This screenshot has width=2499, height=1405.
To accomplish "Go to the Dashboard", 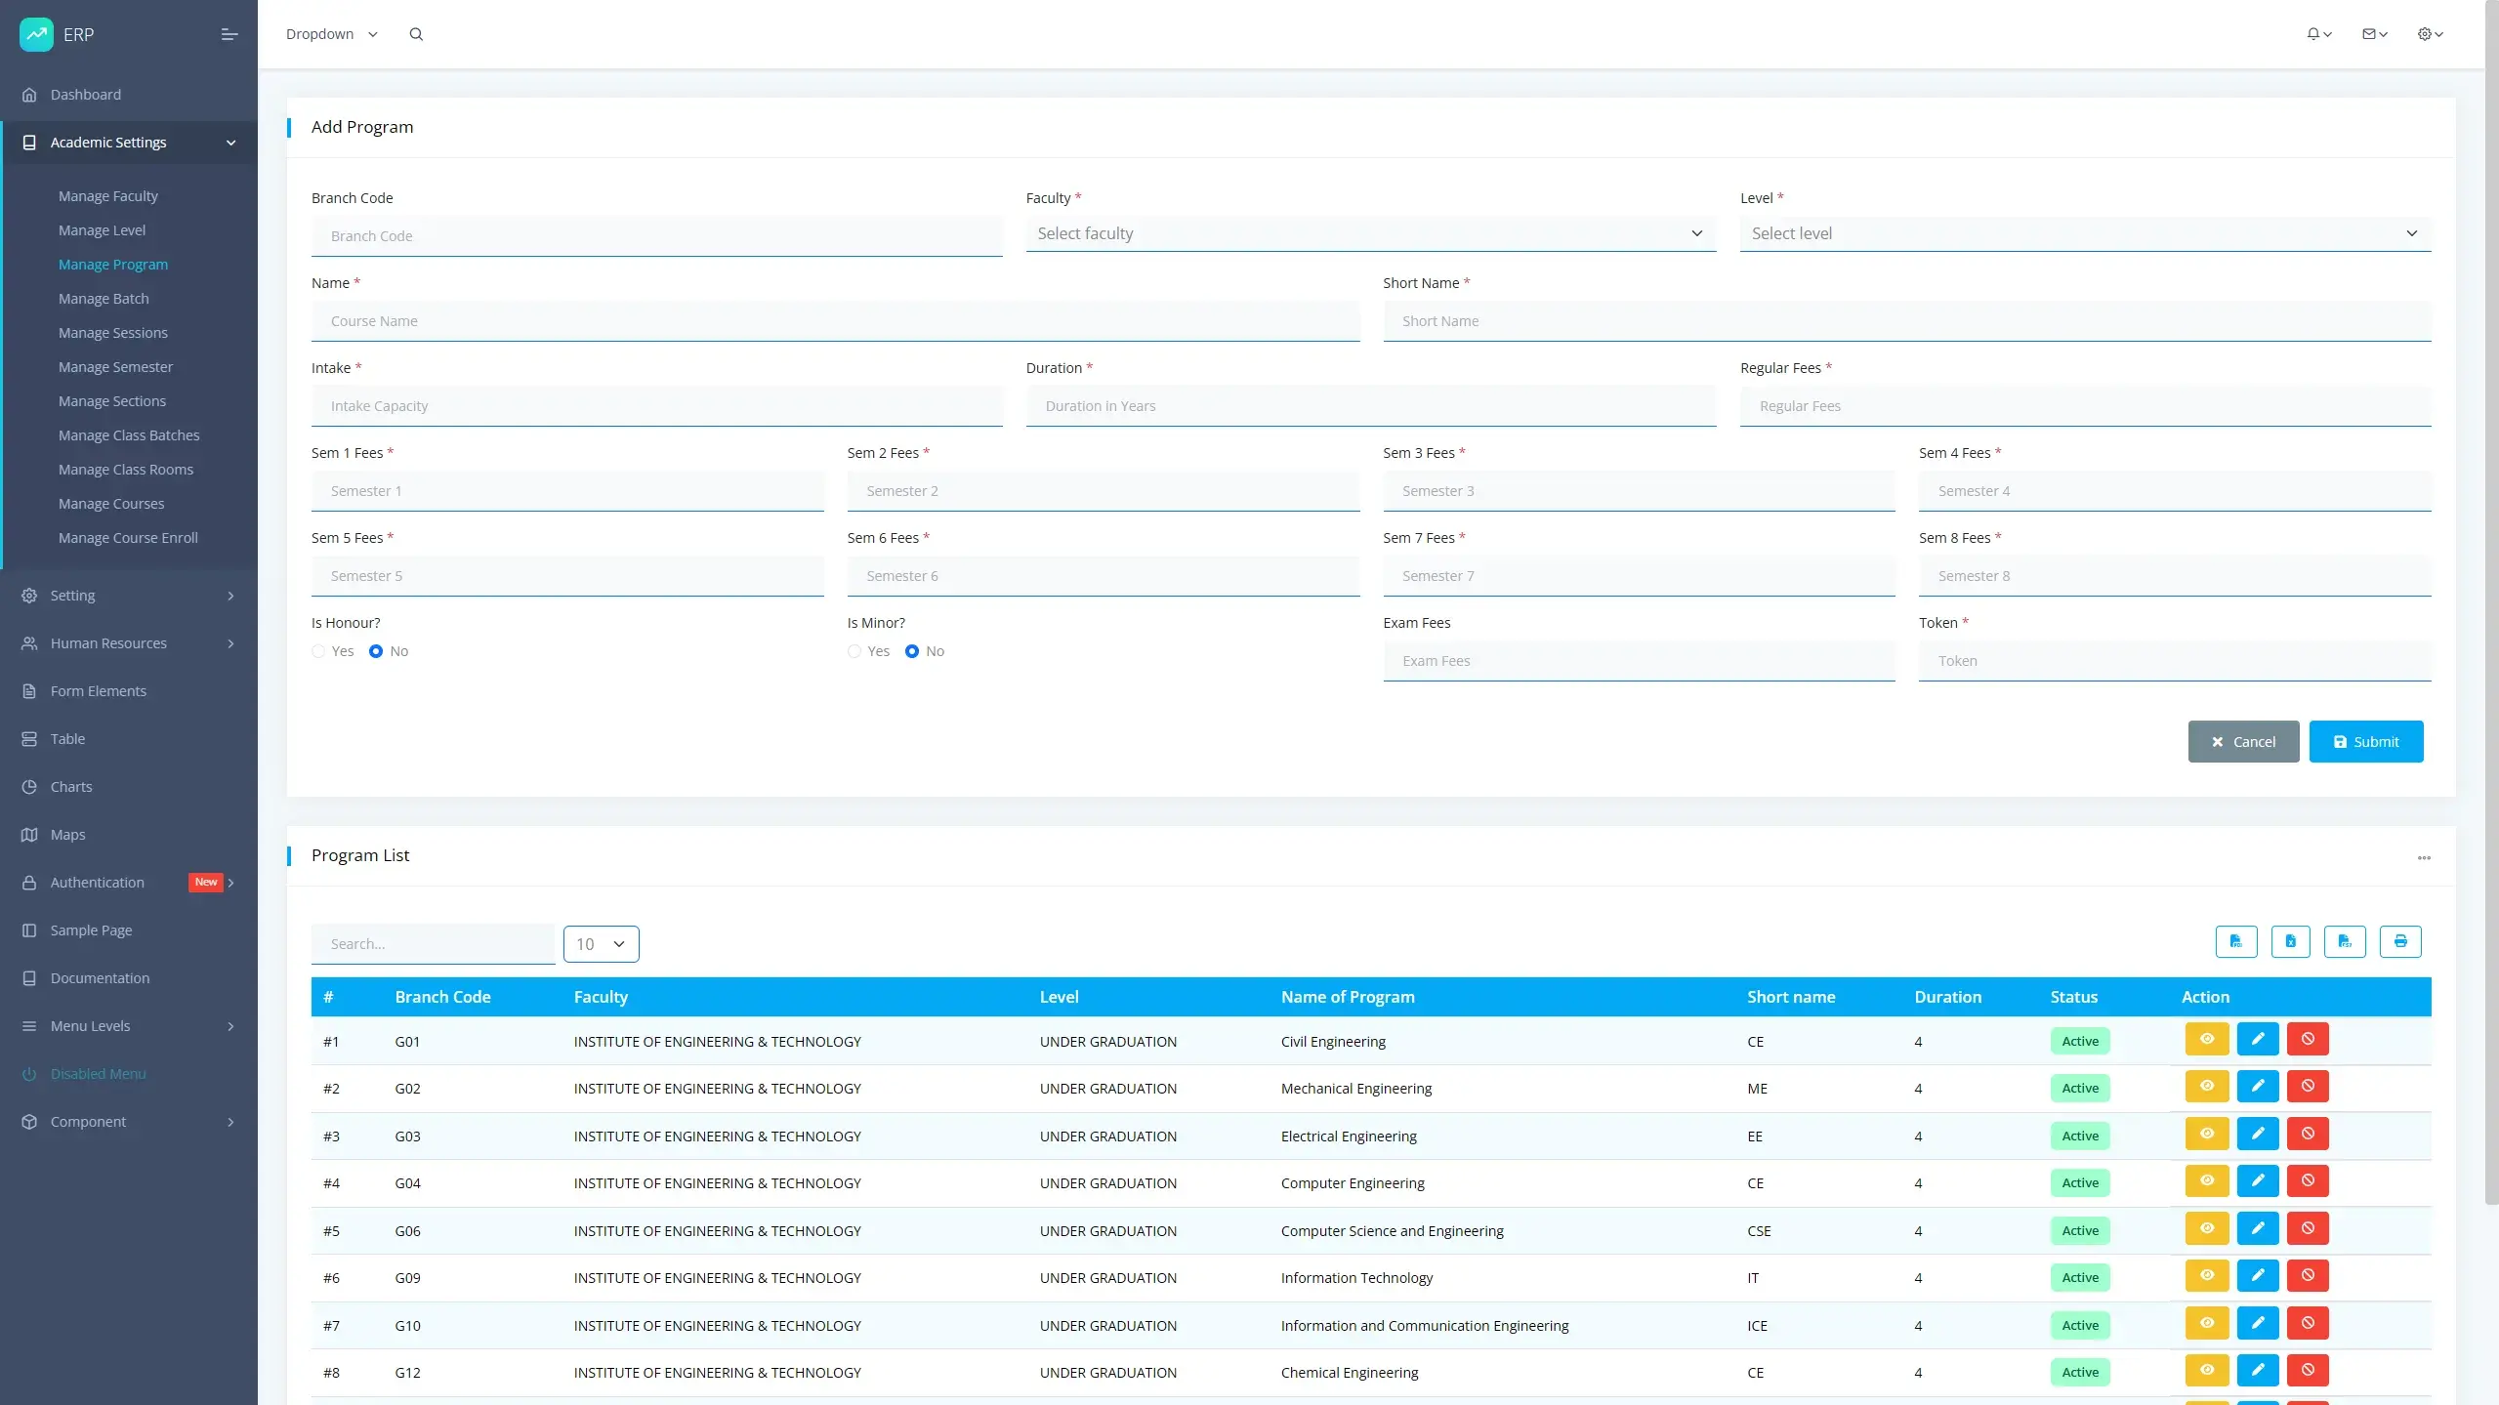I will pos(86,95).
